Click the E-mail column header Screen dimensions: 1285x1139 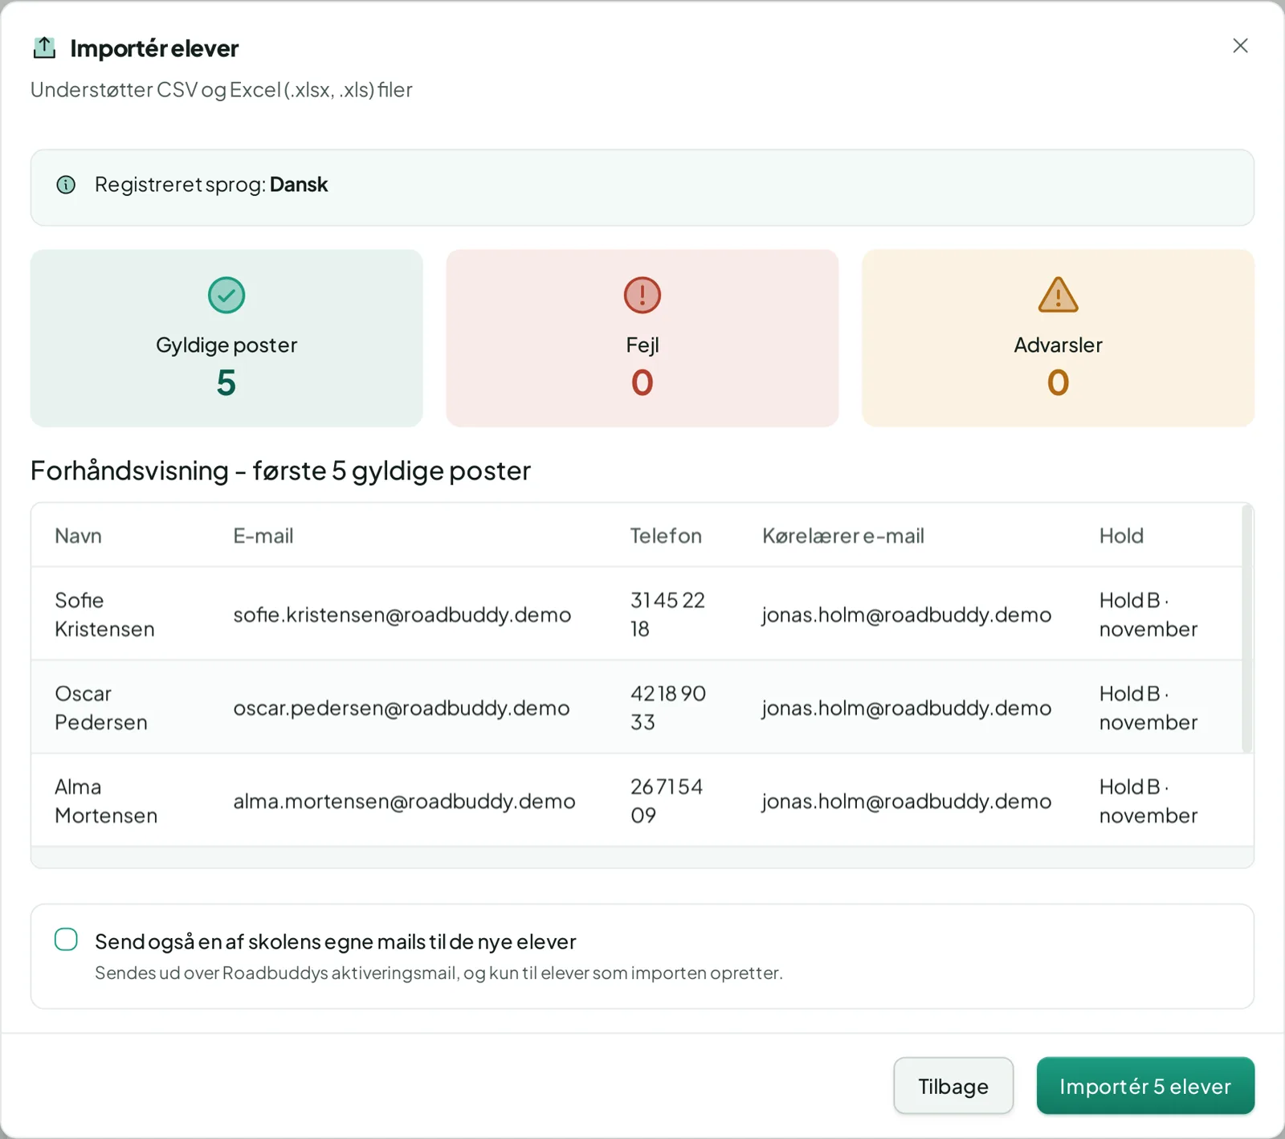click(263, 536)
